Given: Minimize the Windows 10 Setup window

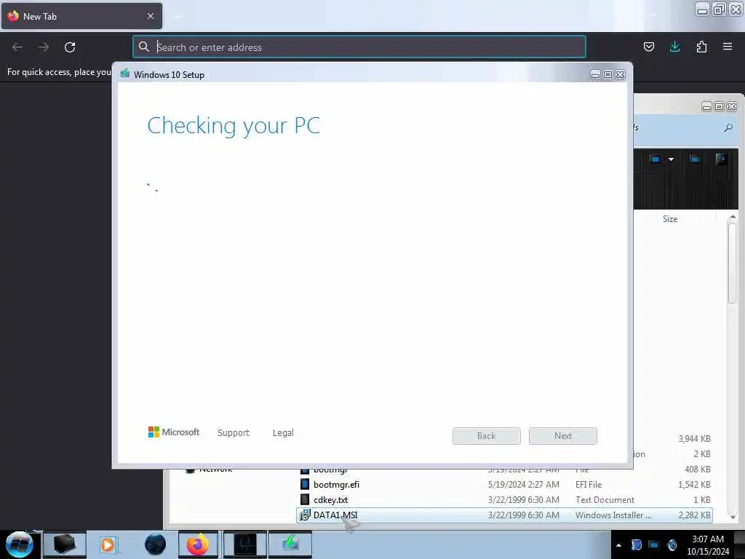Looking at the screenshot, I should click(595, 75).
